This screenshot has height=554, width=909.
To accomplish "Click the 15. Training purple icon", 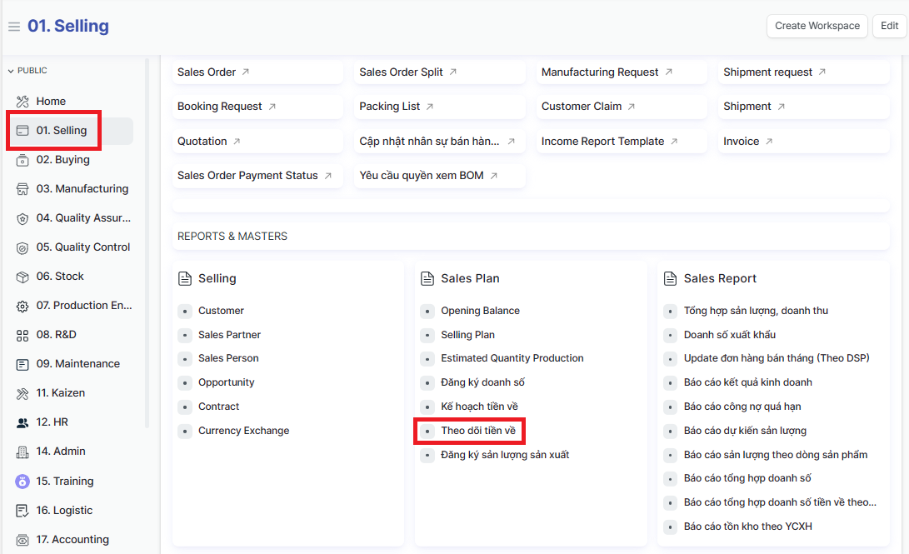I will 22,481.
